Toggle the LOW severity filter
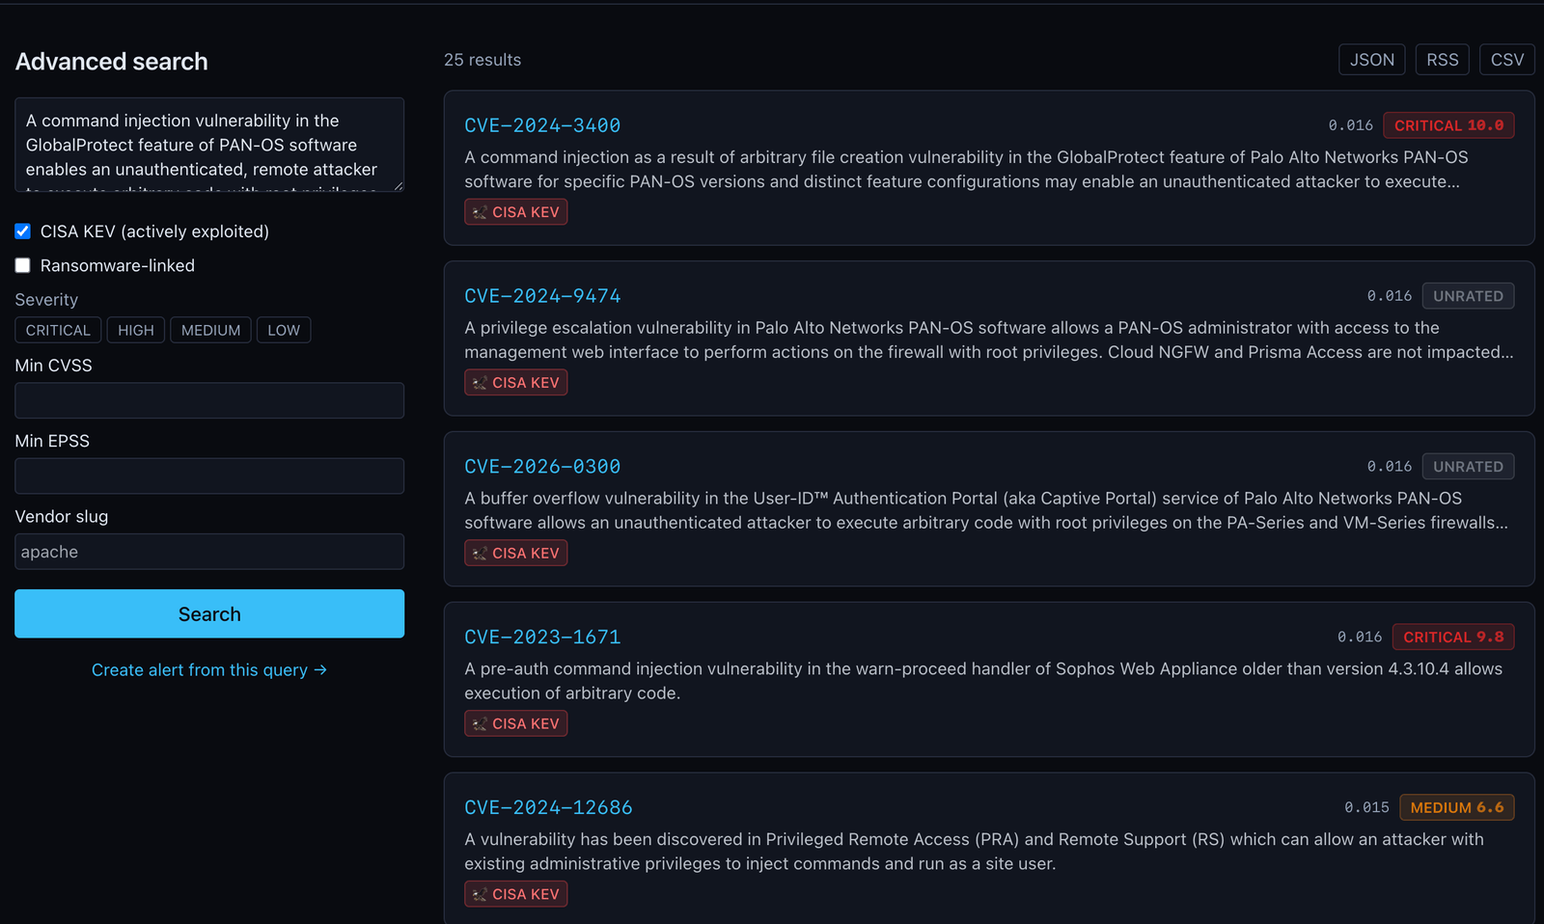The image size is (1544, 924). [x=284, y=330]
